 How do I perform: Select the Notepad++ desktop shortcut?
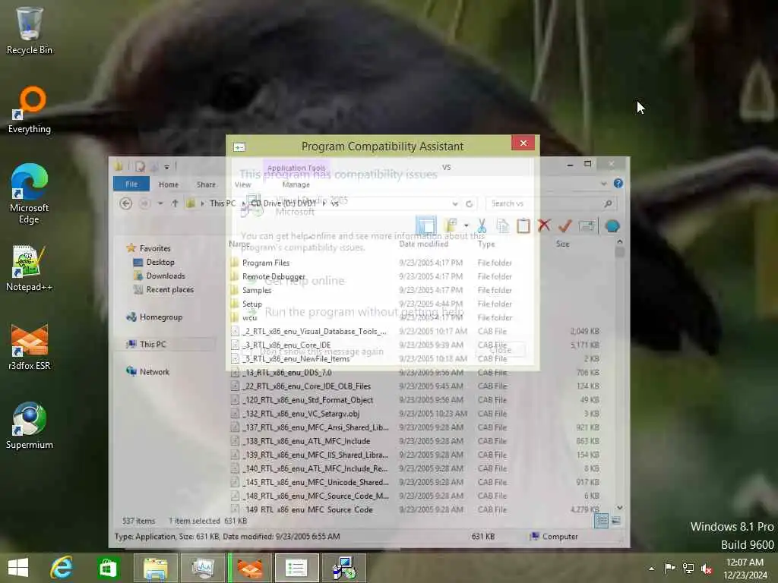(30, 268)
